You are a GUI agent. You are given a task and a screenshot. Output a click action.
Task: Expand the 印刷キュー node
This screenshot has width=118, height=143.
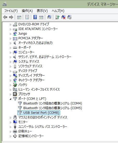pos(10,132)
